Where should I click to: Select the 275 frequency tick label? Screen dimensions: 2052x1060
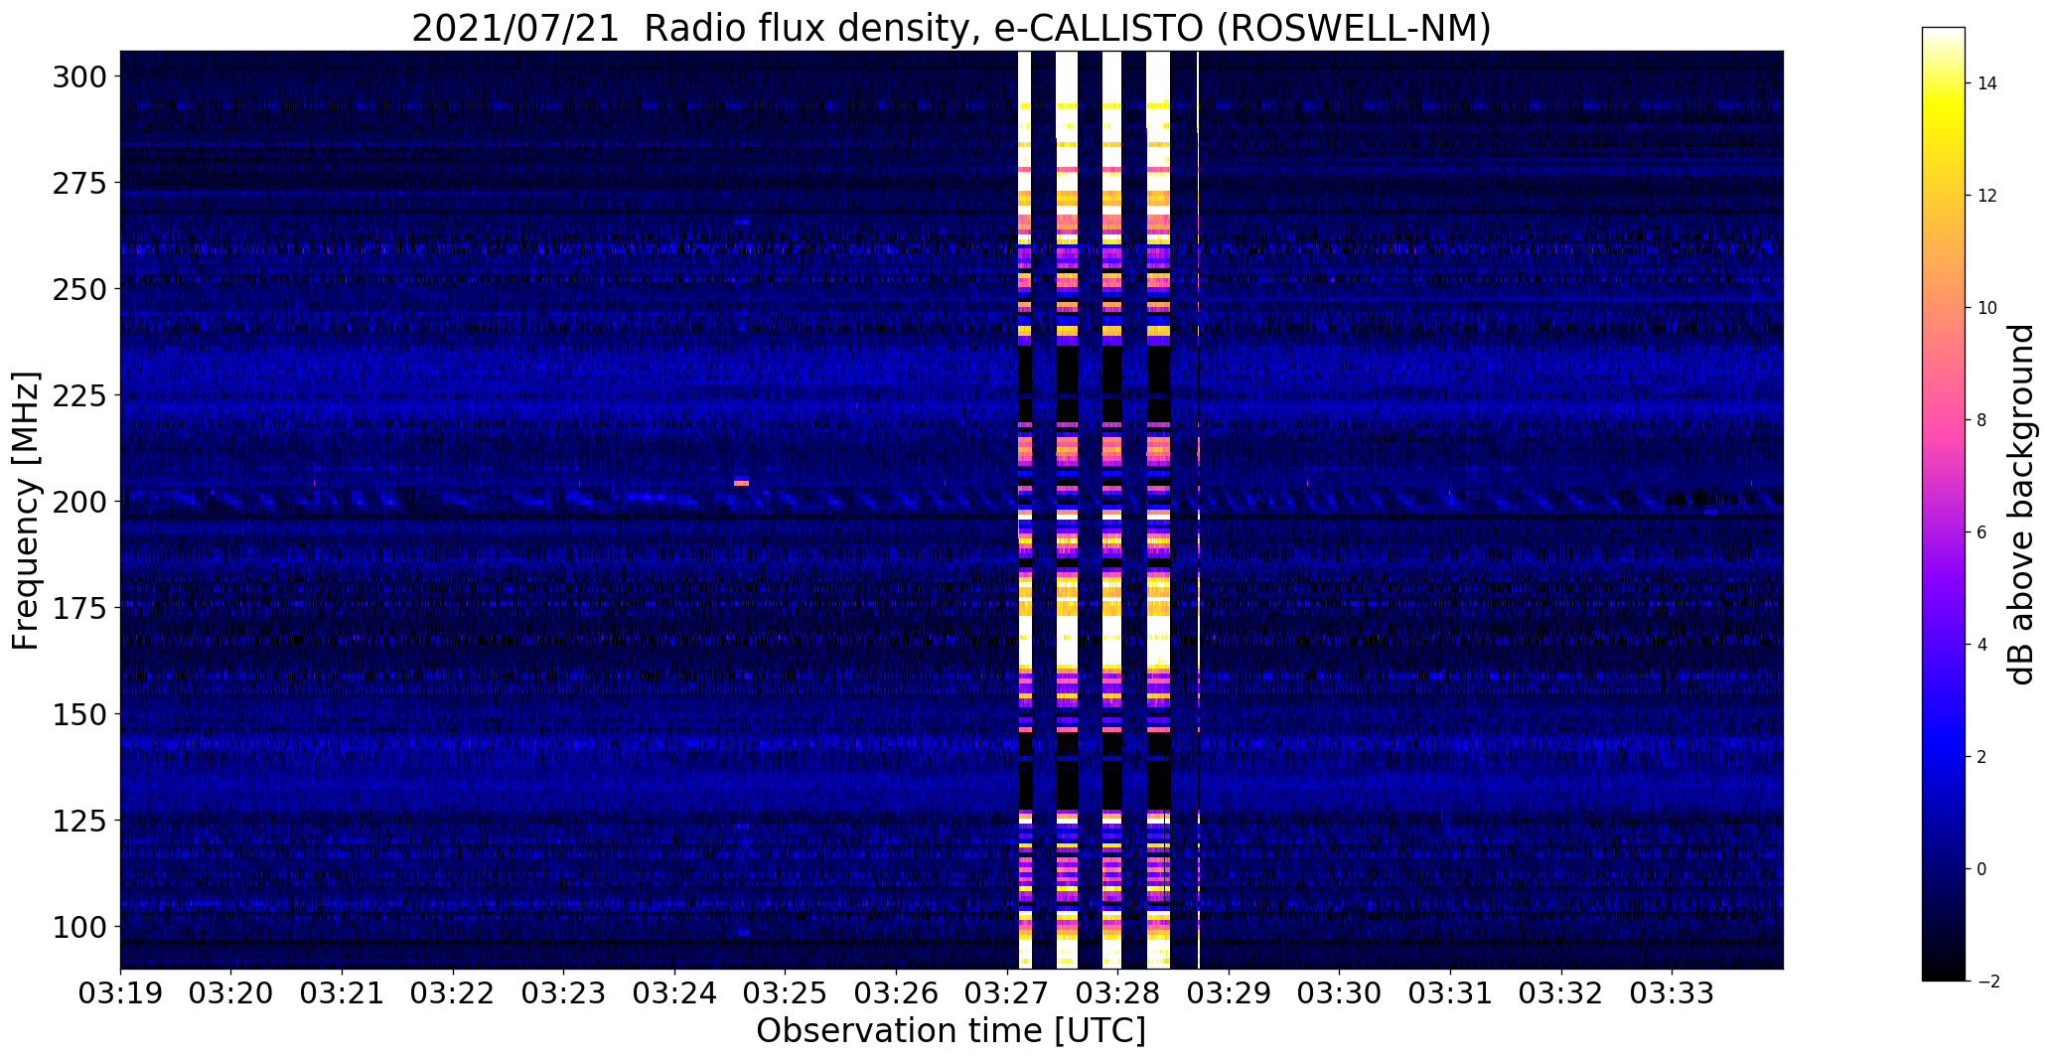[x=79, y=183]
